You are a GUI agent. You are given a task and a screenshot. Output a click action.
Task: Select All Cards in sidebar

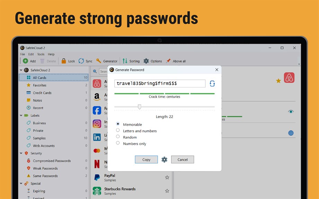(x=54, y=77)
